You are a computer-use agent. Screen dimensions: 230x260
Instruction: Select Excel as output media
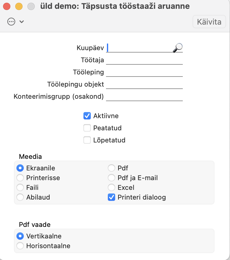112,187
